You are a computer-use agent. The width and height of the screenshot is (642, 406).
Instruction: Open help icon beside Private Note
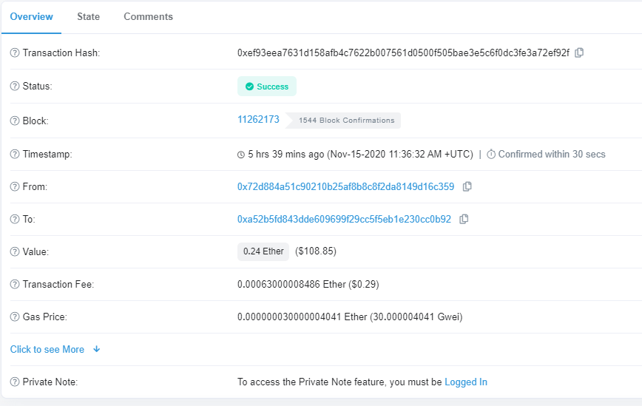15,382
